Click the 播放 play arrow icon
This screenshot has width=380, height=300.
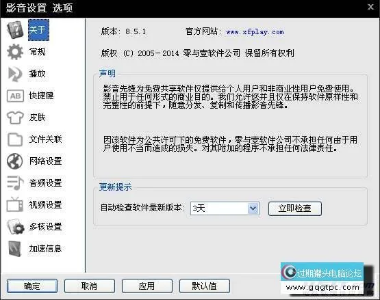pos(15,74)
